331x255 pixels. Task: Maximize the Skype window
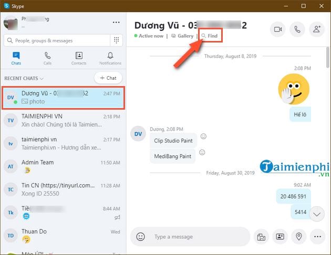304,6
